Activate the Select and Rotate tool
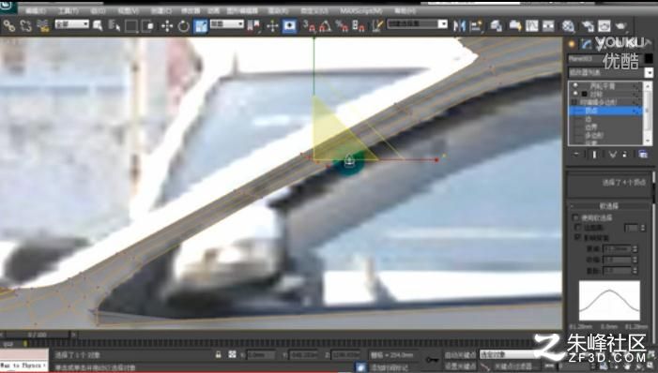 click(x=183, y=26)
